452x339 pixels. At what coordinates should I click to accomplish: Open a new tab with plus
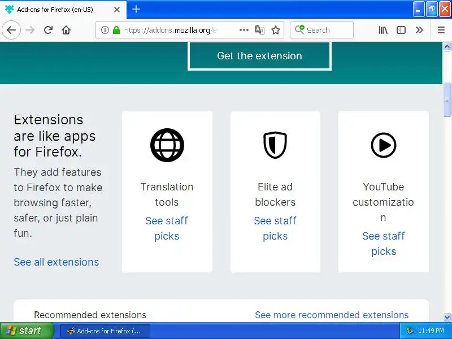(x=136, y=9)
